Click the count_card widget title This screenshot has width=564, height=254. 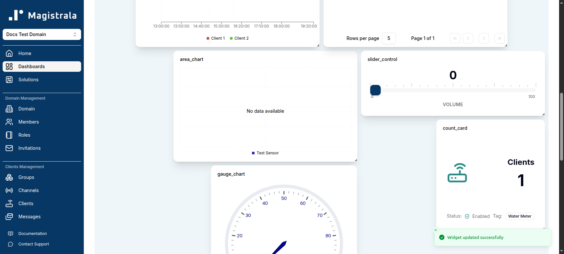tap(455, 128)
